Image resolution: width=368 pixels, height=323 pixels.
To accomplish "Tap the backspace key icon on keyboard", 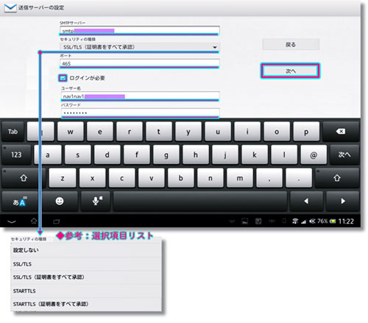I will coord(341,132).
